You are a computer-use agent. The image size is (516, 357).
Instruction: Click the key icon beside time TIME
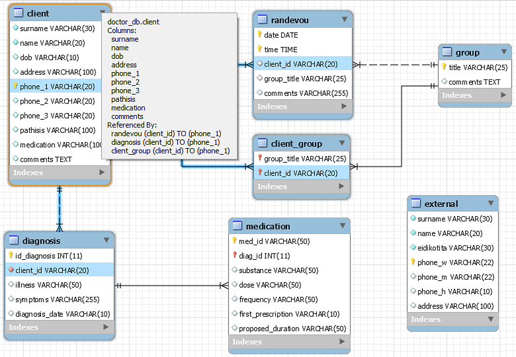[x=259, y=49]
